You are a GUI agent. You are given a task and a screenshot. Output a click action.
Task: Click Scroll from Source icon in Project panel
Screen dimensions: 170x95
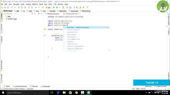point(32,14)
